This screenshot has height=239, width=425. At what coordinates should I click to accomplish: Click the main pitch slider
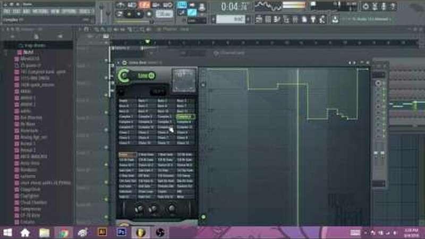pyautogui.click(x=108, y=13)
